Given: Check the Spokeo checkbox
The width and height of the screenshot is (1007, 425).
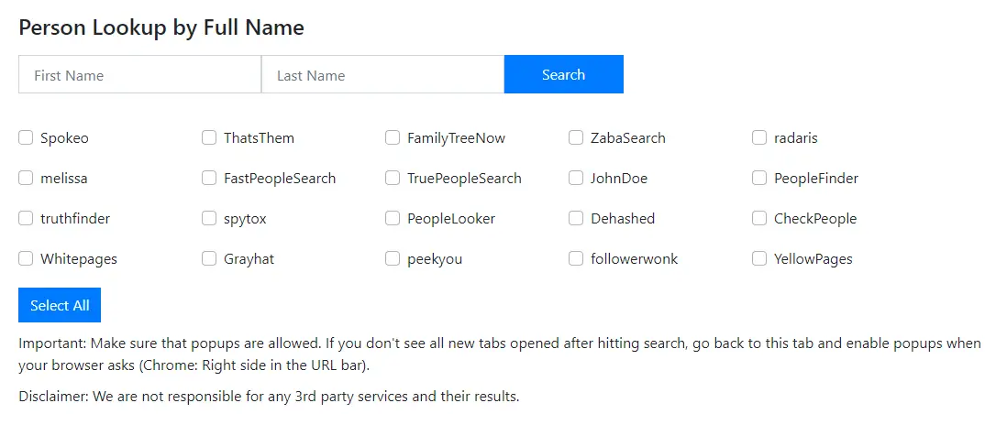Looking at the screenshot, I should tap(26, 138).
